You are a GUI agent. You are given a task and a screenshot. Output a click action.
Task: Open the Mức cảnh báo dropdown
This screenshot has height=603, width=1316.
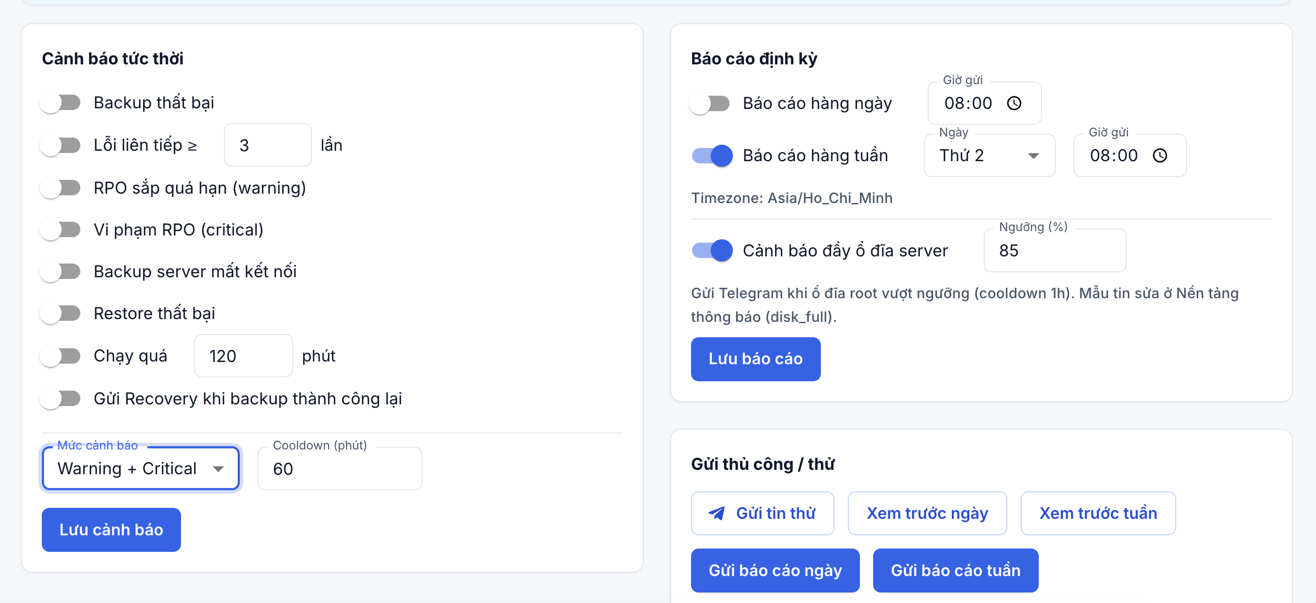(141, 468)
